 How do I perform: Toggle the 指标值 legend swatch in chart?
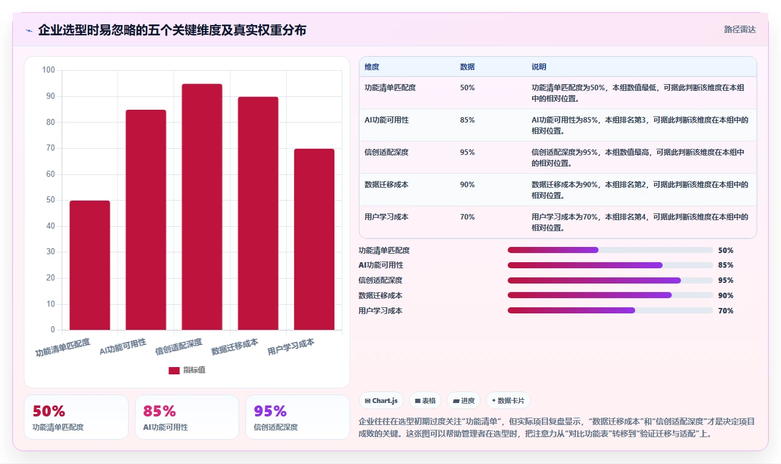pos(174,370)
